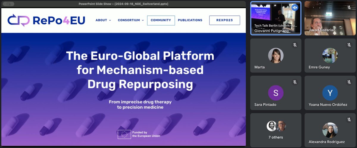Screen dimensions: 357x148
Task: Click the slide title 'Drug Repurposing' line
Action: (x=140, y=85)
